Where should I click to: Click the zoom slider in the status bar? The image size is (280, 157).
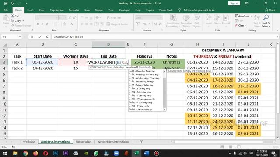click(258, 147)
